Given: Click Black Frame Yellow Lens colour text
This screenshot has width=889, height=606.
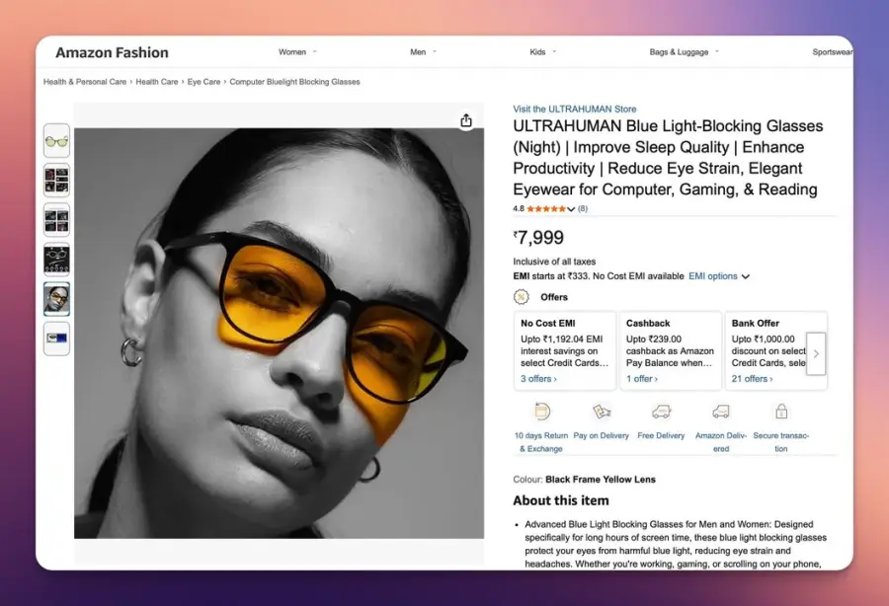Looking at the screenshot, I should pyautogui.click(x=601, y=480).
